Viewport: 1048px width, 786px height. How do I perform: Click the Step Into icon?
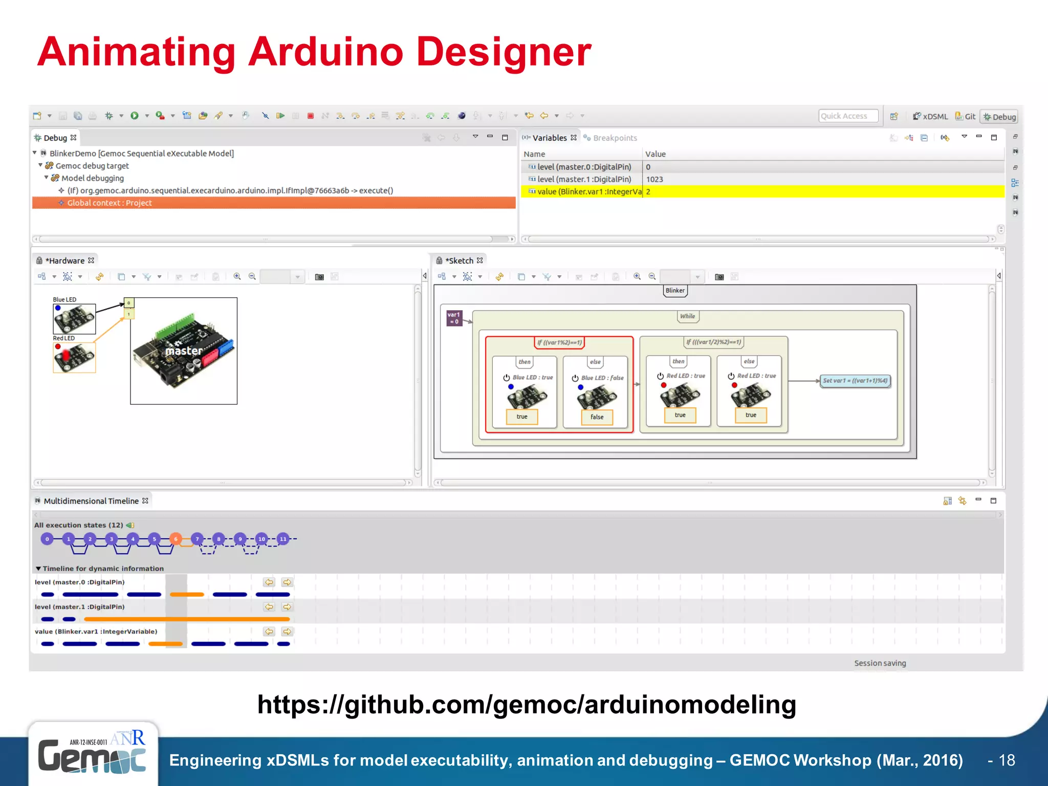point(340,116)
